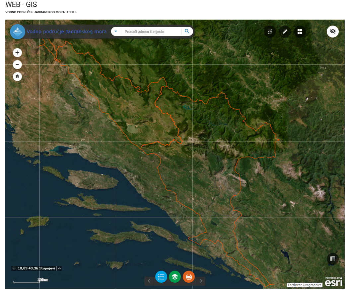Focus the 'Pronađi adresu ili mjesto' search field
The height and width of the screenshot is (296, 351).
click(151, 32)
